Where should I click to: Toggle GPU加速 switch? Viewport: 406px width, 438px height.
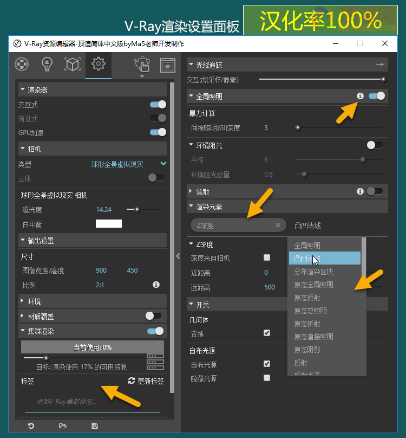(158, 132)
